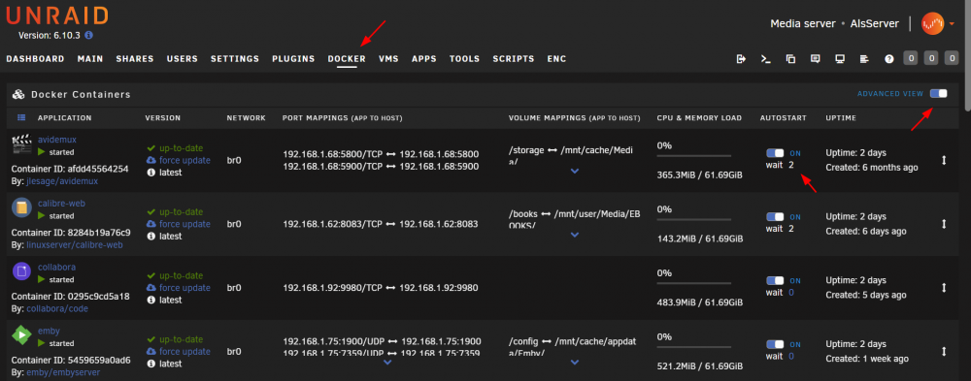
Task: Open the Apps tab
Action: click(424, 59)
